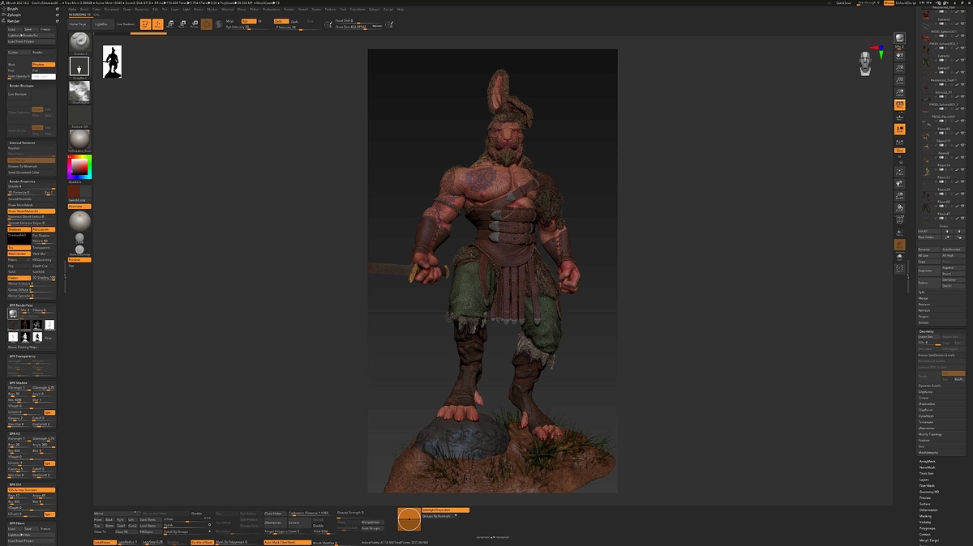This screenshot has height=546, width=973.
Task: Open the Preferences menu
Action: pyautogui.click(x=272, y=9)
